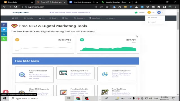180x101 pixels.
Task: Expand the Web Tools menu dropdown
Action: click(96, 18)
